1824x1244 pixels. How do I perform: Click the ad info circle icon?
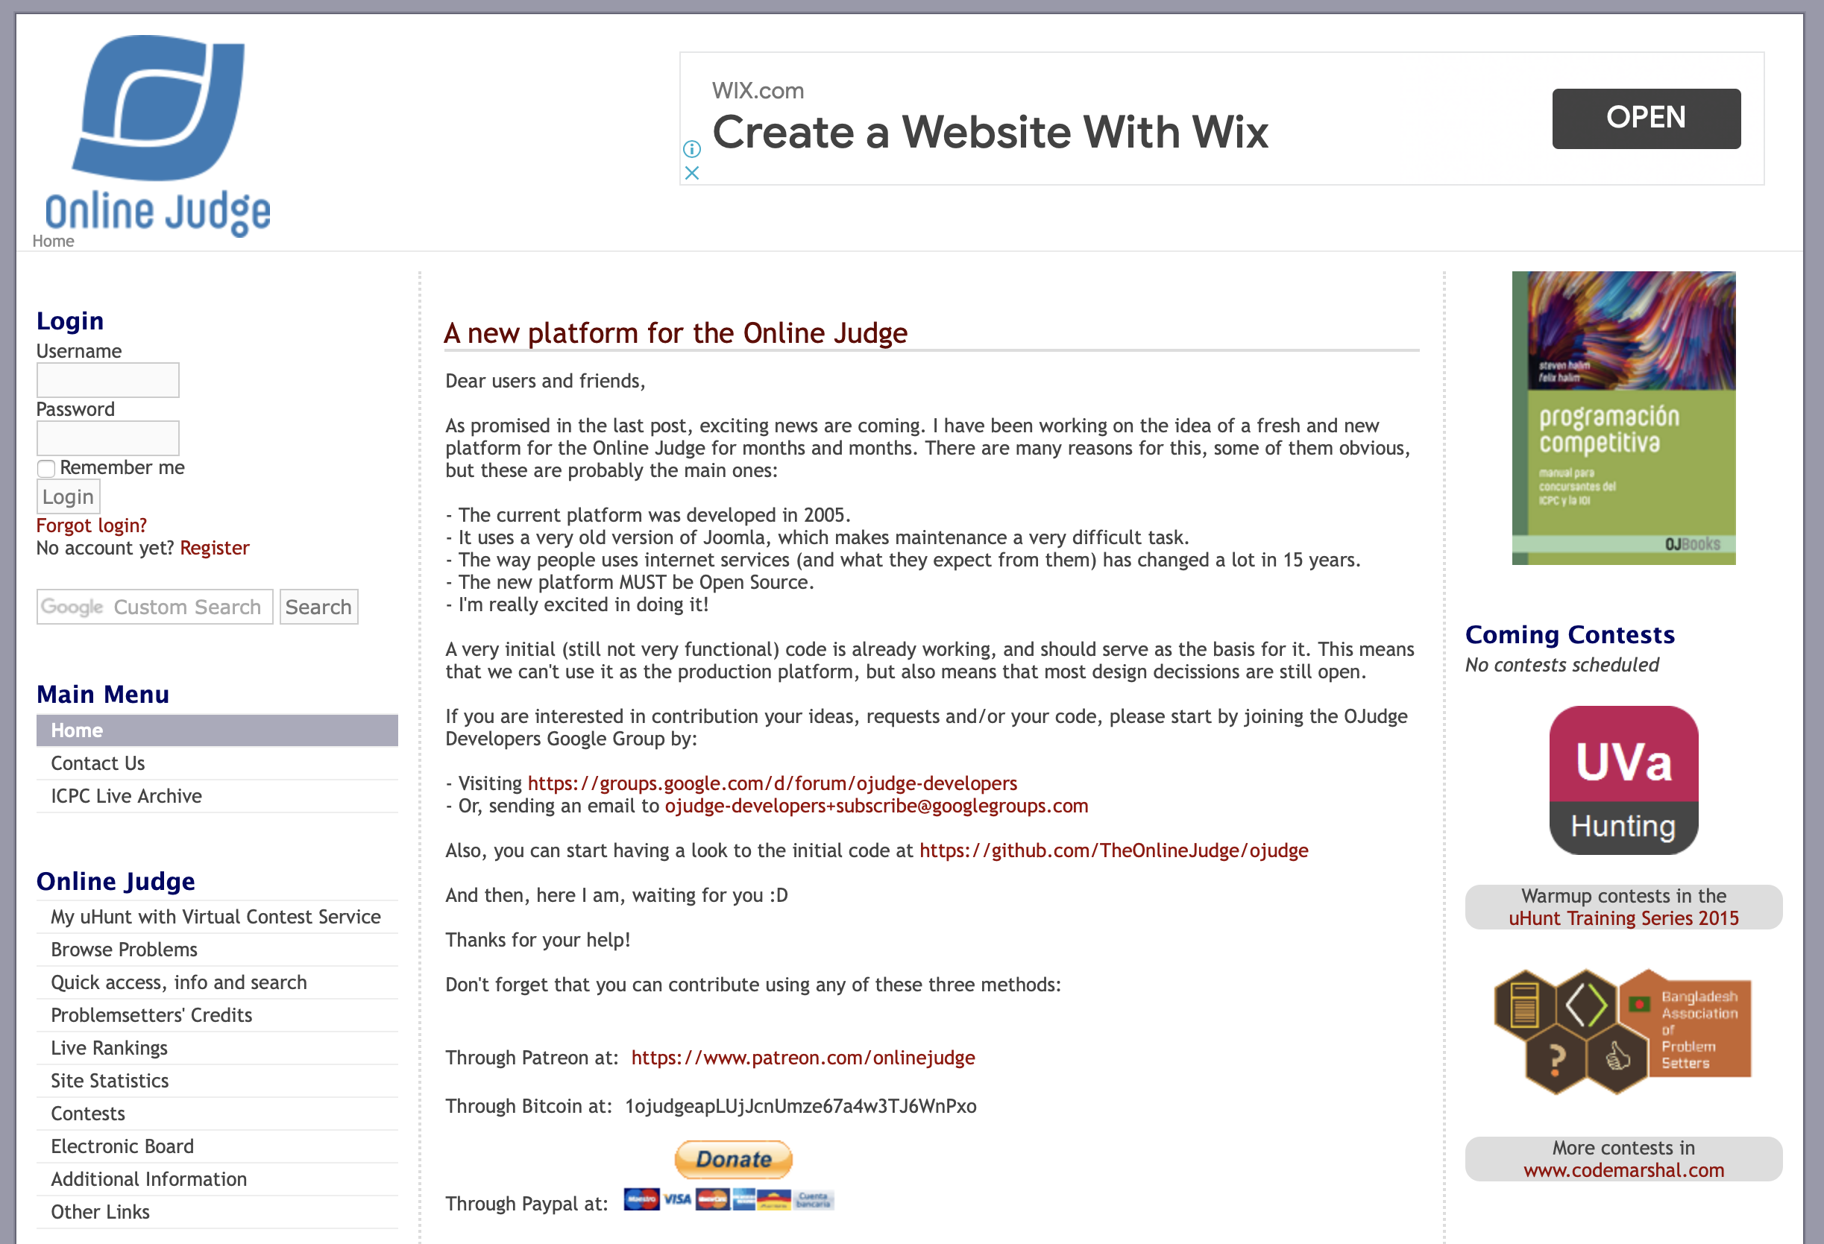pos(691,150)
